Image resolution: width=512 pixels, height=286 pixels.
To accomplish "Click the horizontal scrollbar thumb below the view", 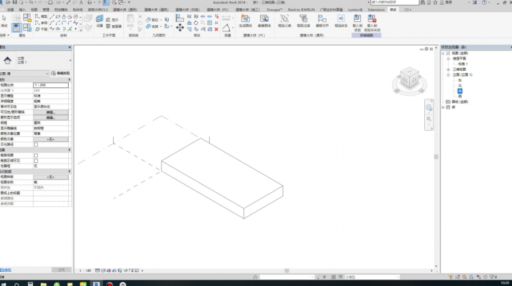I will 287,270.
